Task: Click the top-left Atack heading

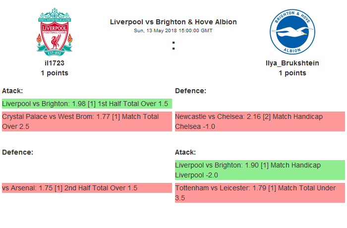Action: [x=12, y=91]
